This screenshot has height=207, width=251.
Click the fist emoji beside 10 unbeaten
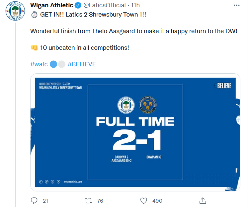coord(34,47)
